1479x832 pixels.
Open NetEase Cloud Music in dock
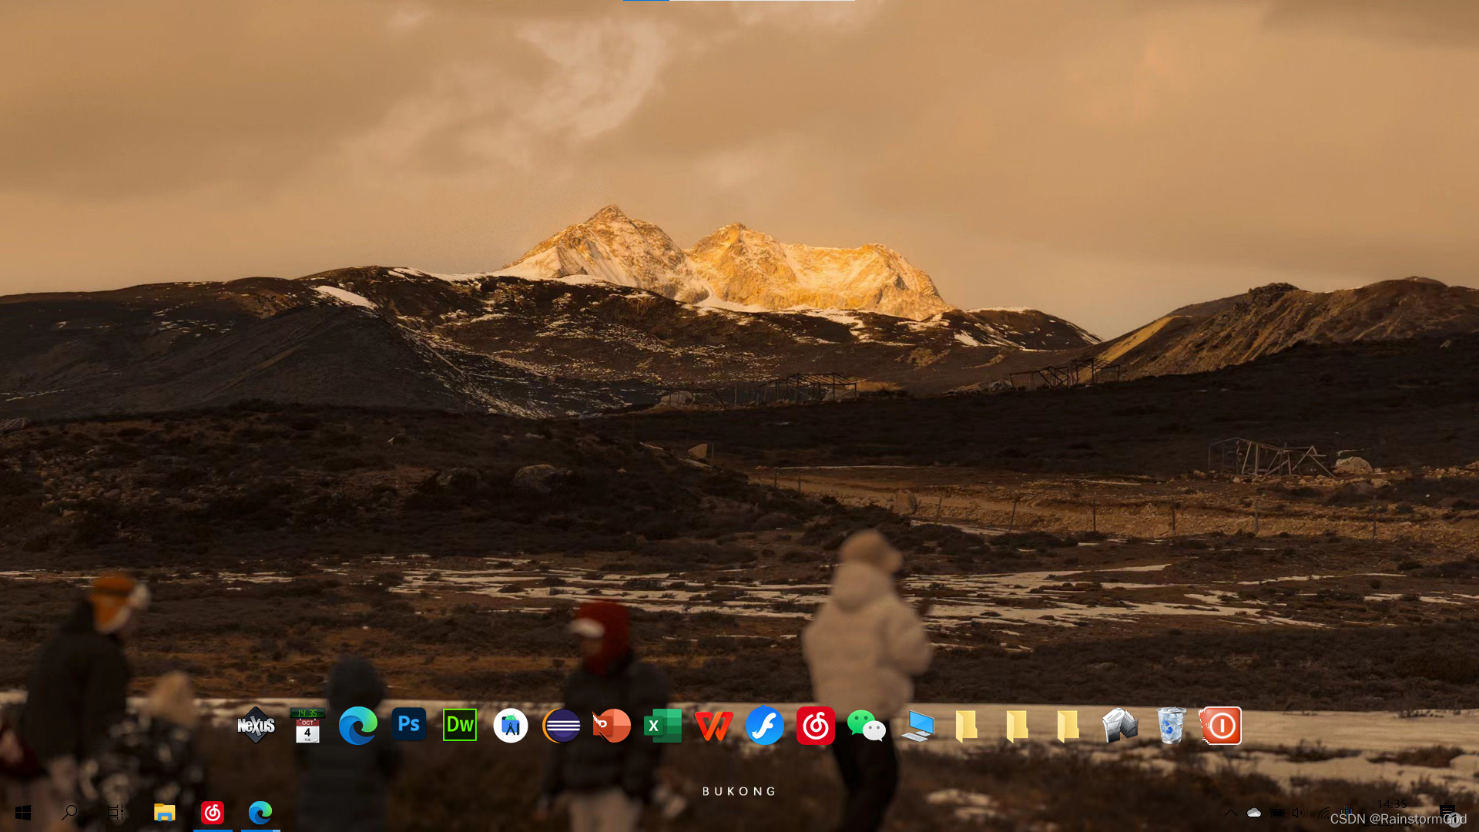[816, 726]
